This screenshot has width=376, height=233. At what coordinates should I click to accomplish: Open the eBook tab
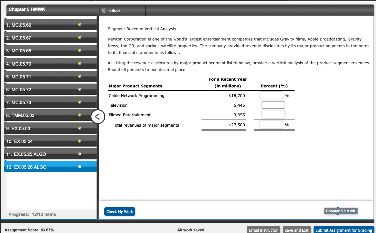(123, 11)
